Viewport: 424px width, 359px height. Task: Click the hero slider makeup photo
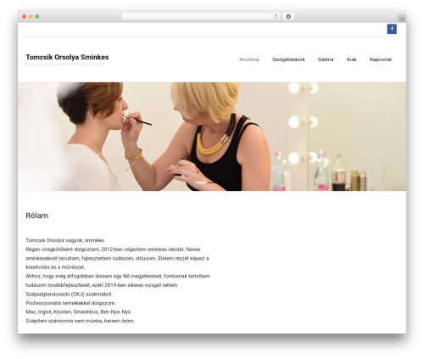point(212,137)
